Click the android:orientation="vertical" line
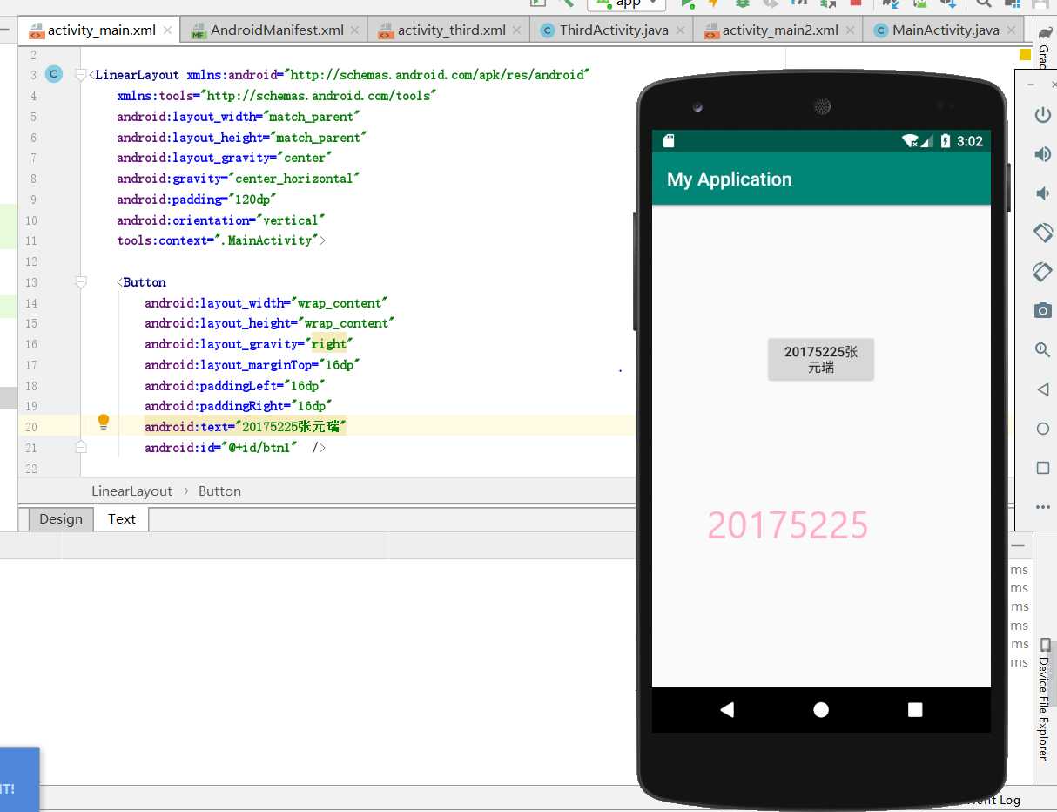Screen dimensions: 1057x812 221,220
